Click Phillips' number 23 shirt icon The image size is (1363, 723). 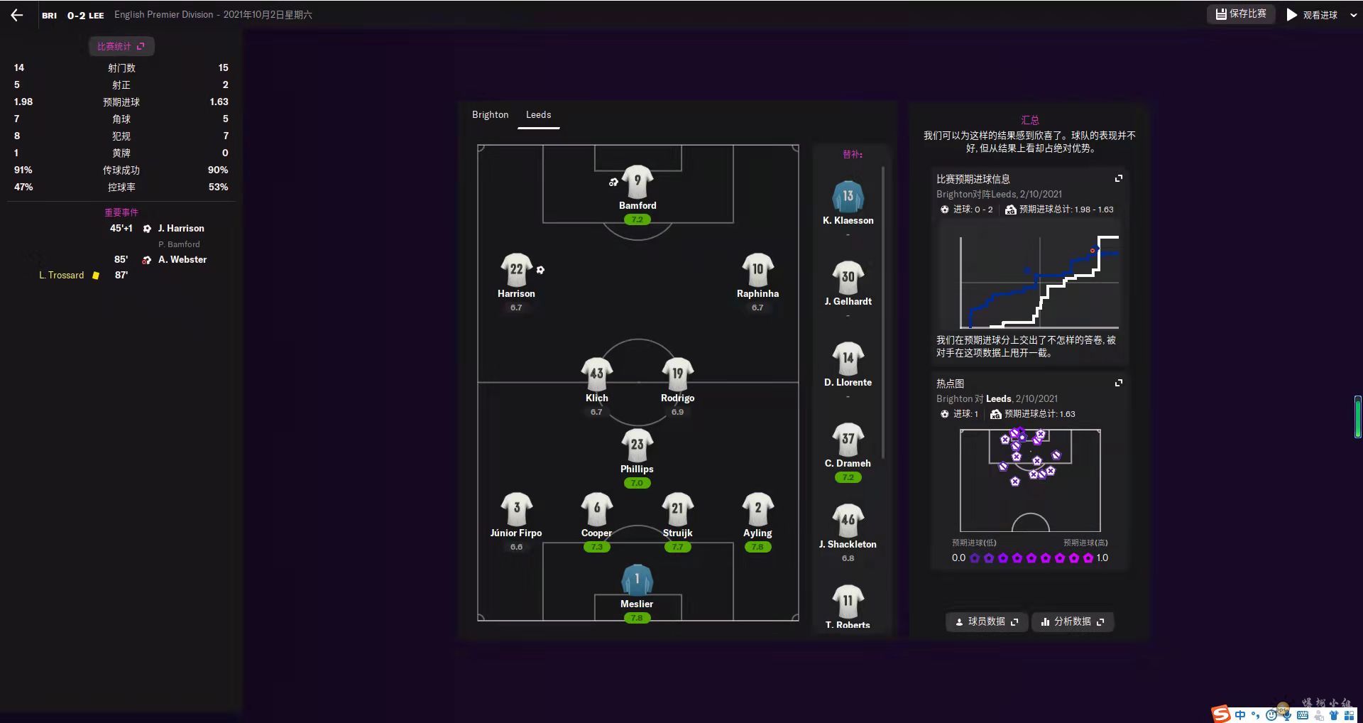point(637,445)
